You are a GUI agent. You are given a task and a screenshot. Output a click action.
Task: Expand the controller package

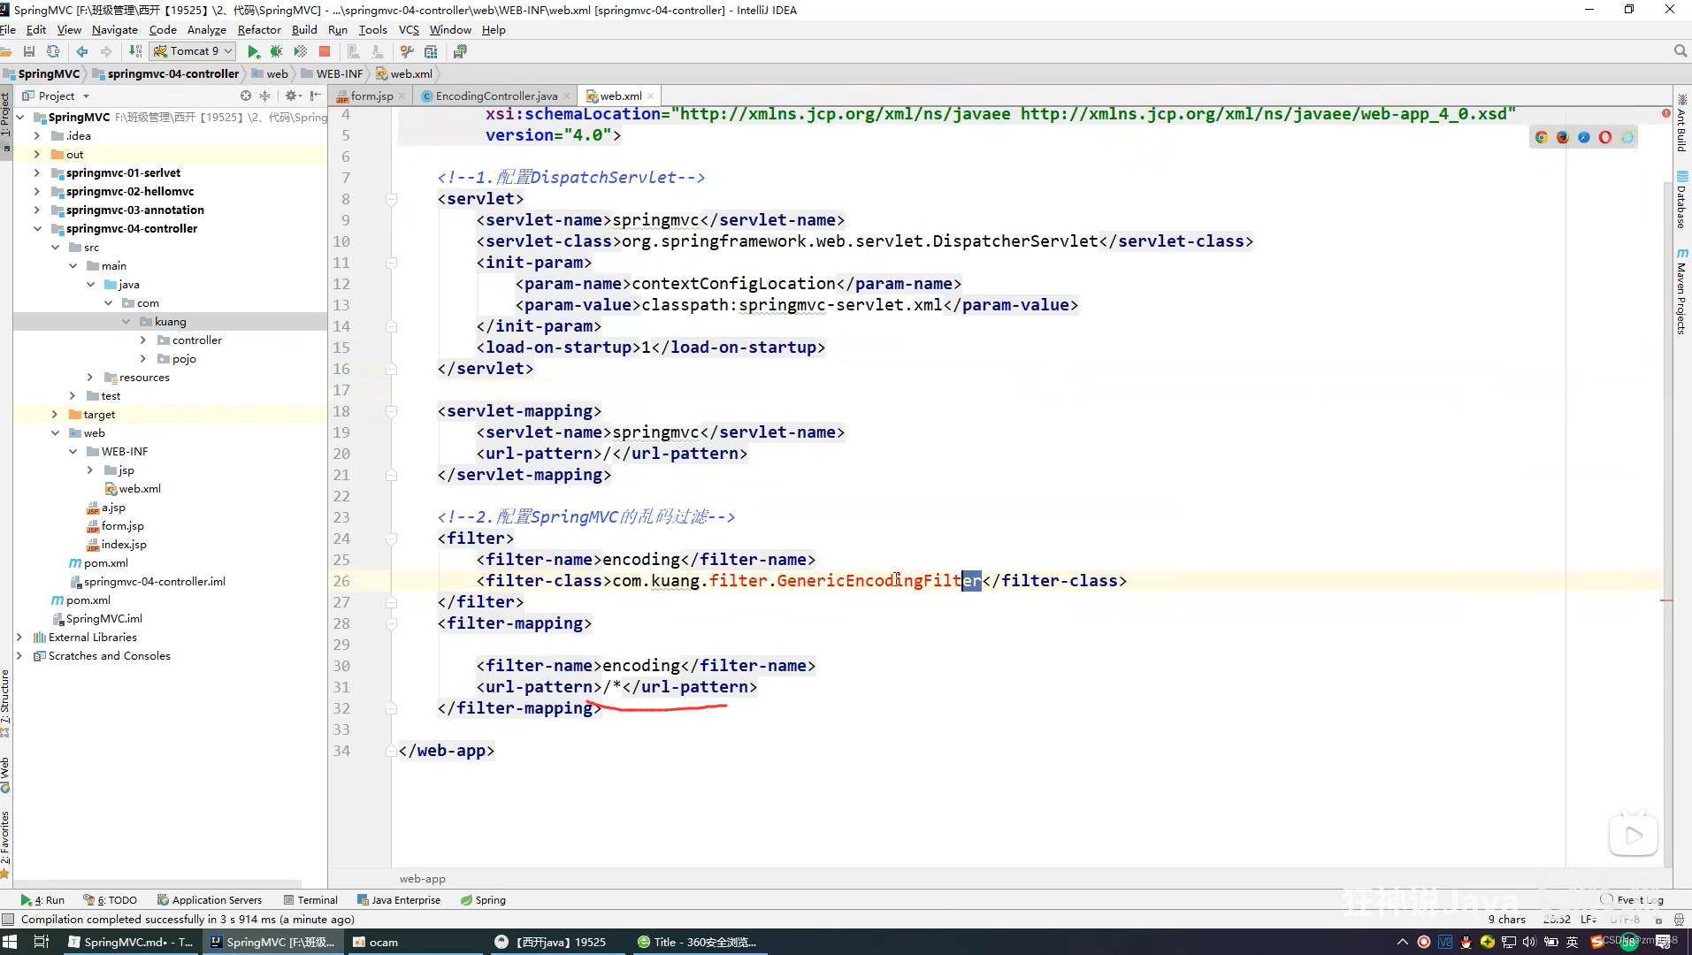(143, 340)
